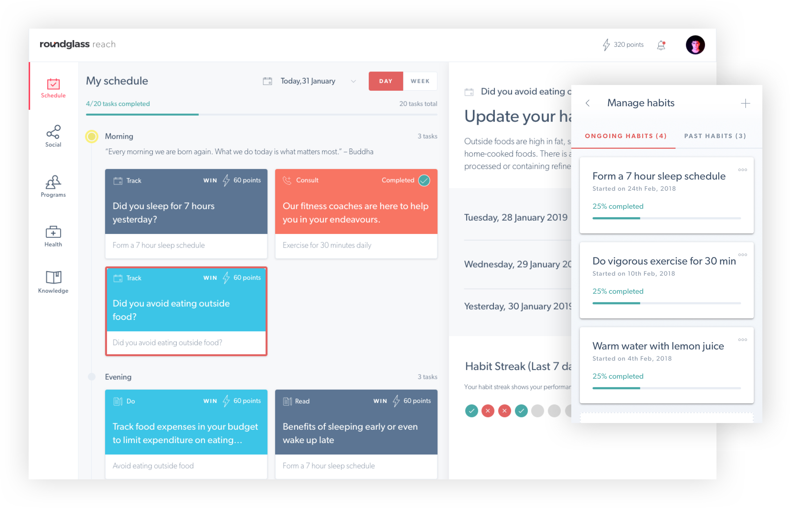The image size is (791, 508).
Task: Click second grey streak circle
Action: pyautogui.click(x=554, y=411)
